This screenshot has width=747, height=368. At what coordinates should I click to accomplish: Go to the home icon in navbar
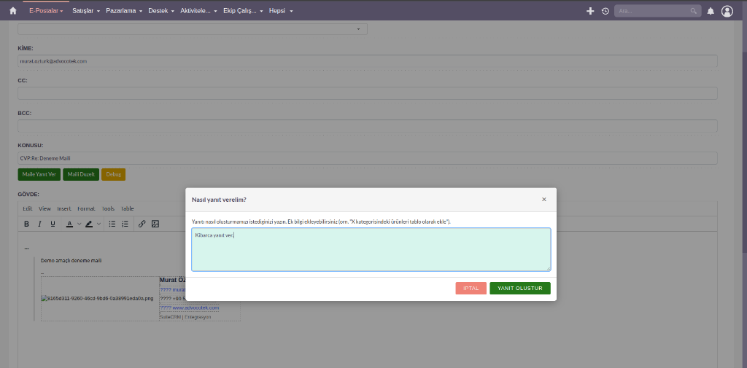[13, 10]
